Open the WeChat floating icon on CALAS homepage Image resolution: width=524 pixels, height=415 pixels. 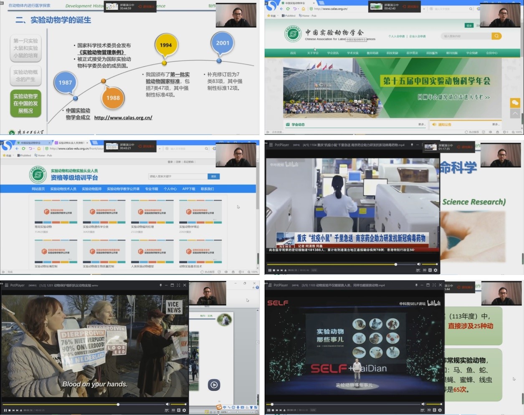tap(515, 103)
